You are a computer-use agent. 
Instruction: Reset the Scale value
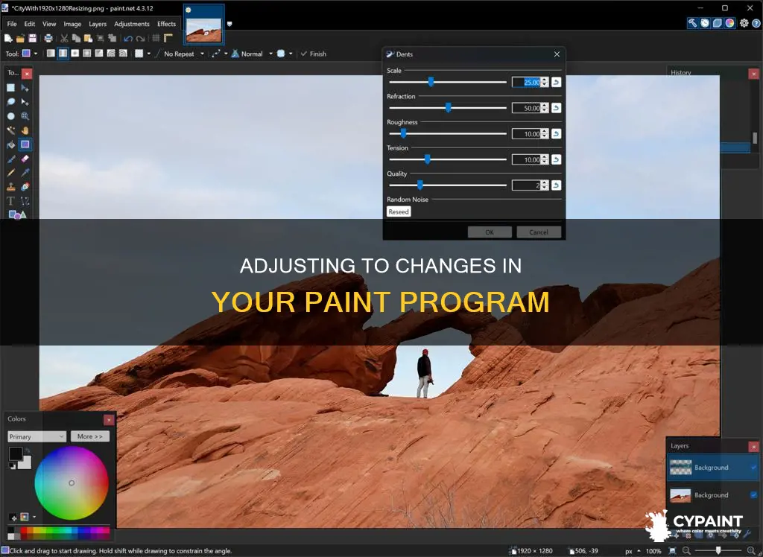(556, 82)
